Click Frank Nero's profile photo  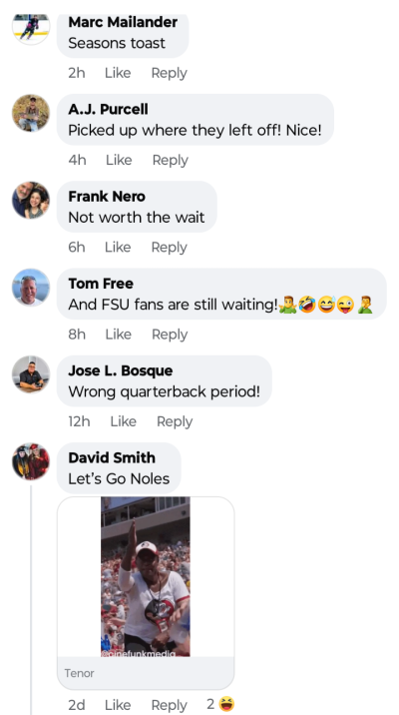coord(31,200)
